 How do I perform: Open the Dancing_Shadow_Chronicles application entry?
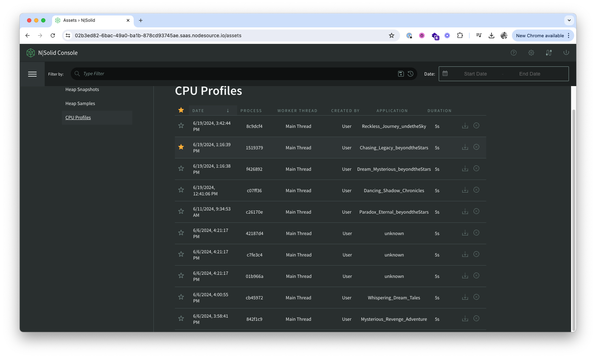pyautogui.click(x=394, y=191)
